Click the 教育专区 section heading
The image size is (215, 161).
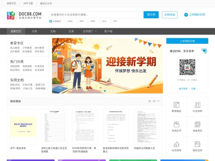(x=17, y=43)
